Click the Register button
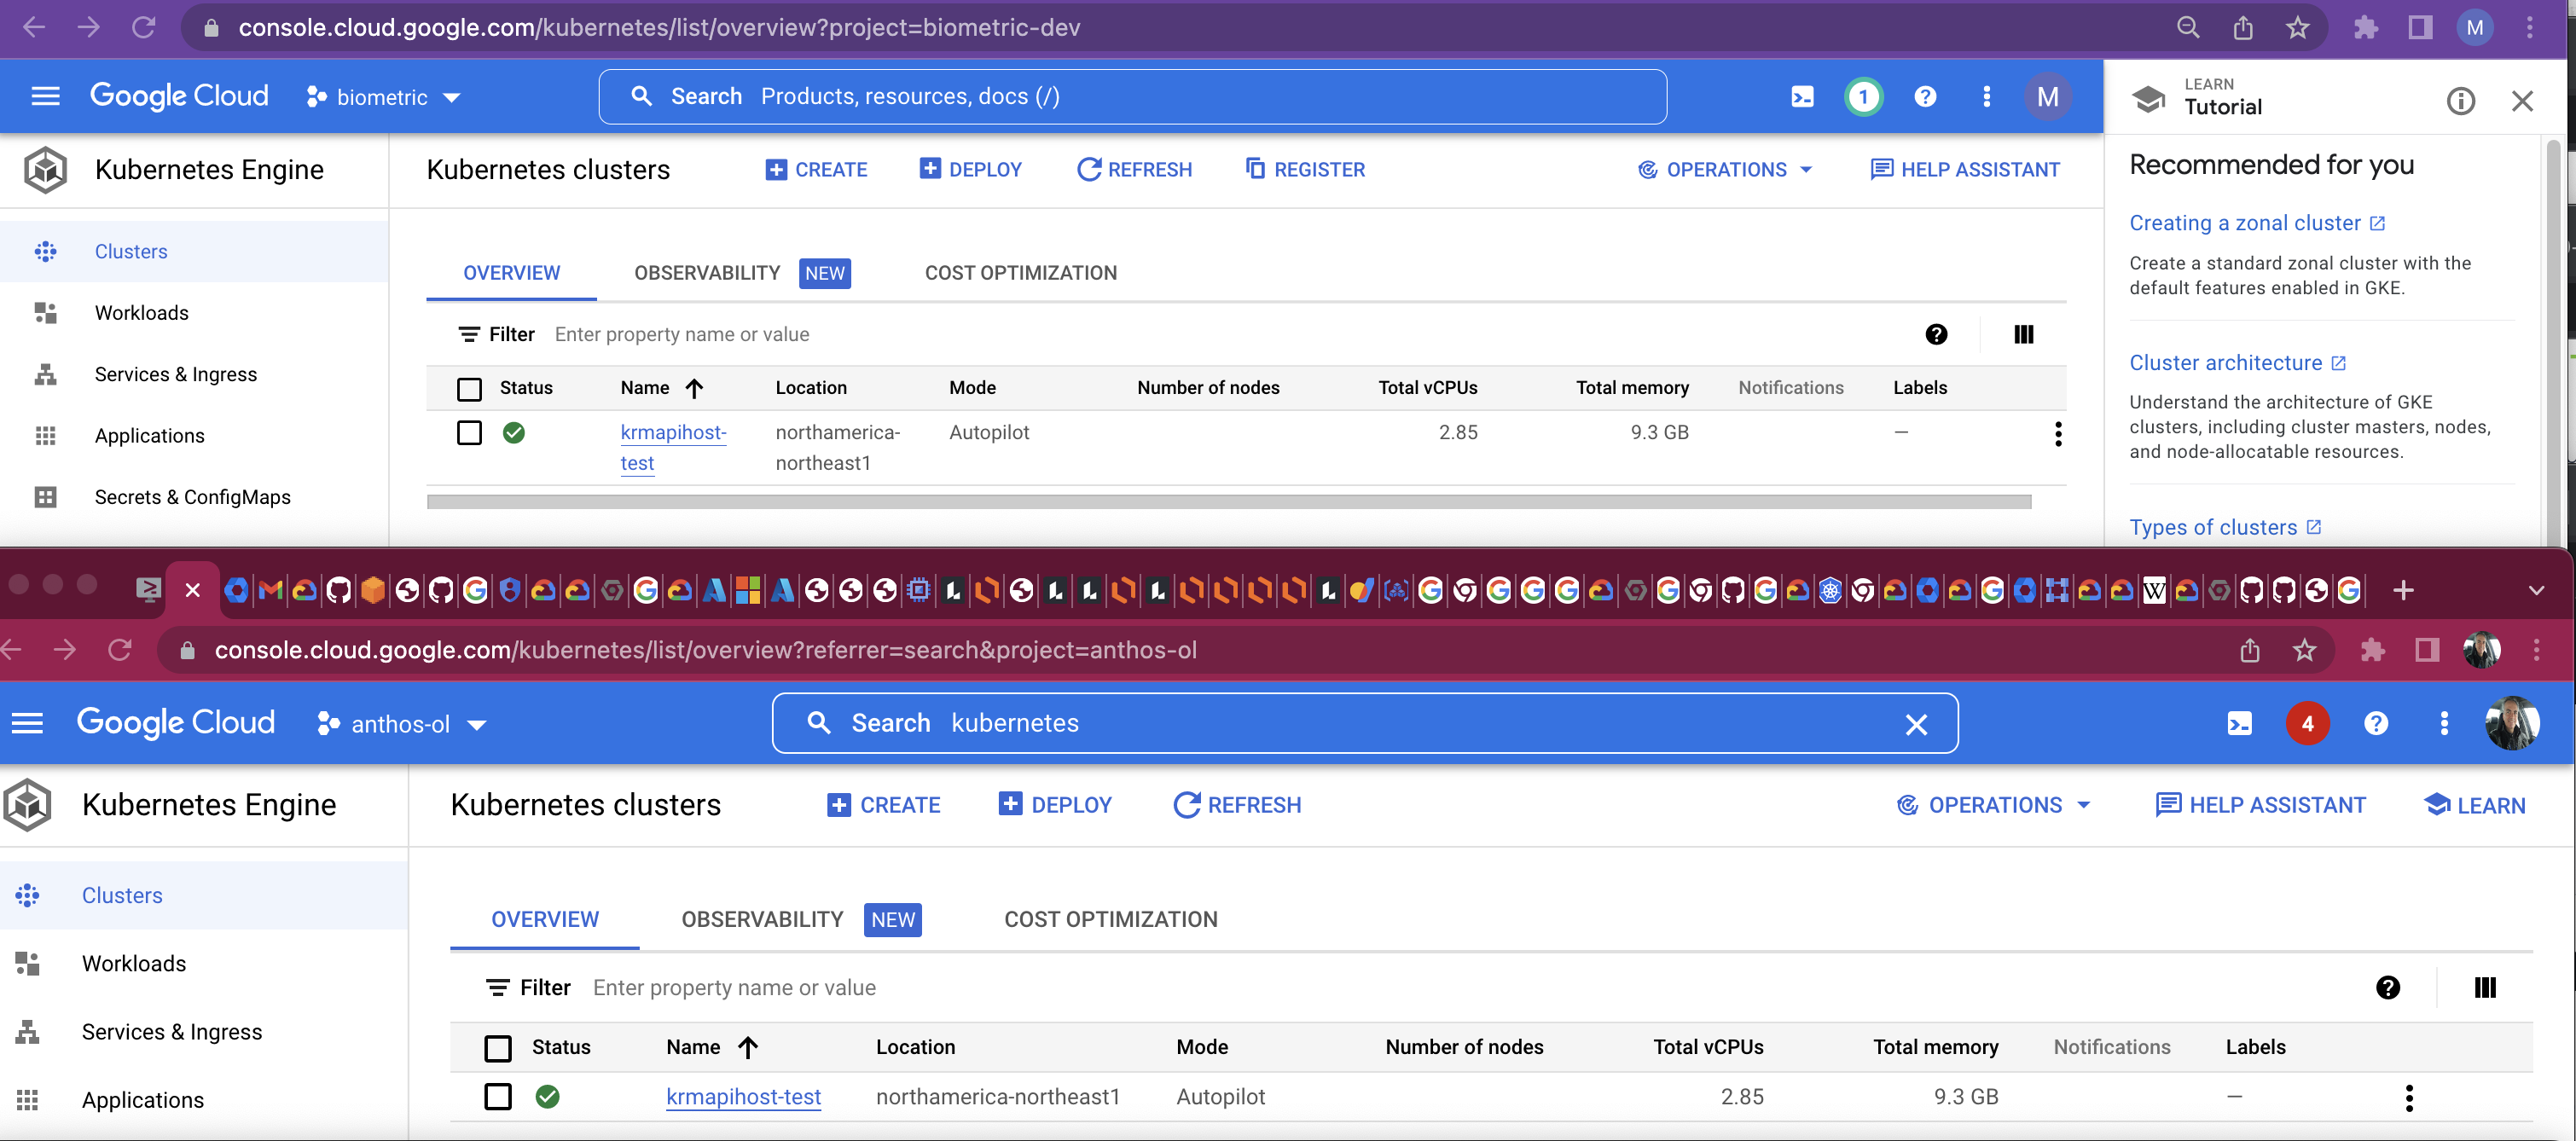This screenshot has width=2576, height=1141. click(1305, 170)
